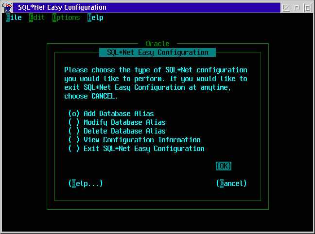The width and height of the screenshot is (315, 234).
Task: Open the Edit menu
Action: 37,17
